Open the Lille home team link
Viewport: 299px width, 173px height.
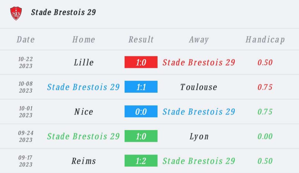coord(84,62)
